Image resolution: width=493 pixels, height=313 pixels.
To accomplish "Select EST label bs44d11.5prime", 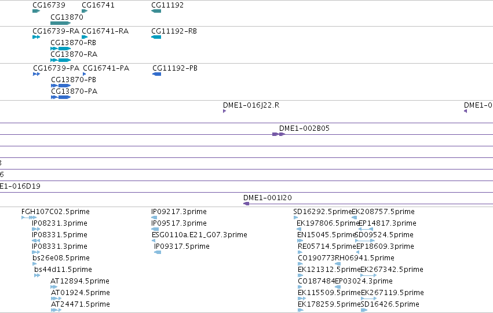I will [63, 270].
